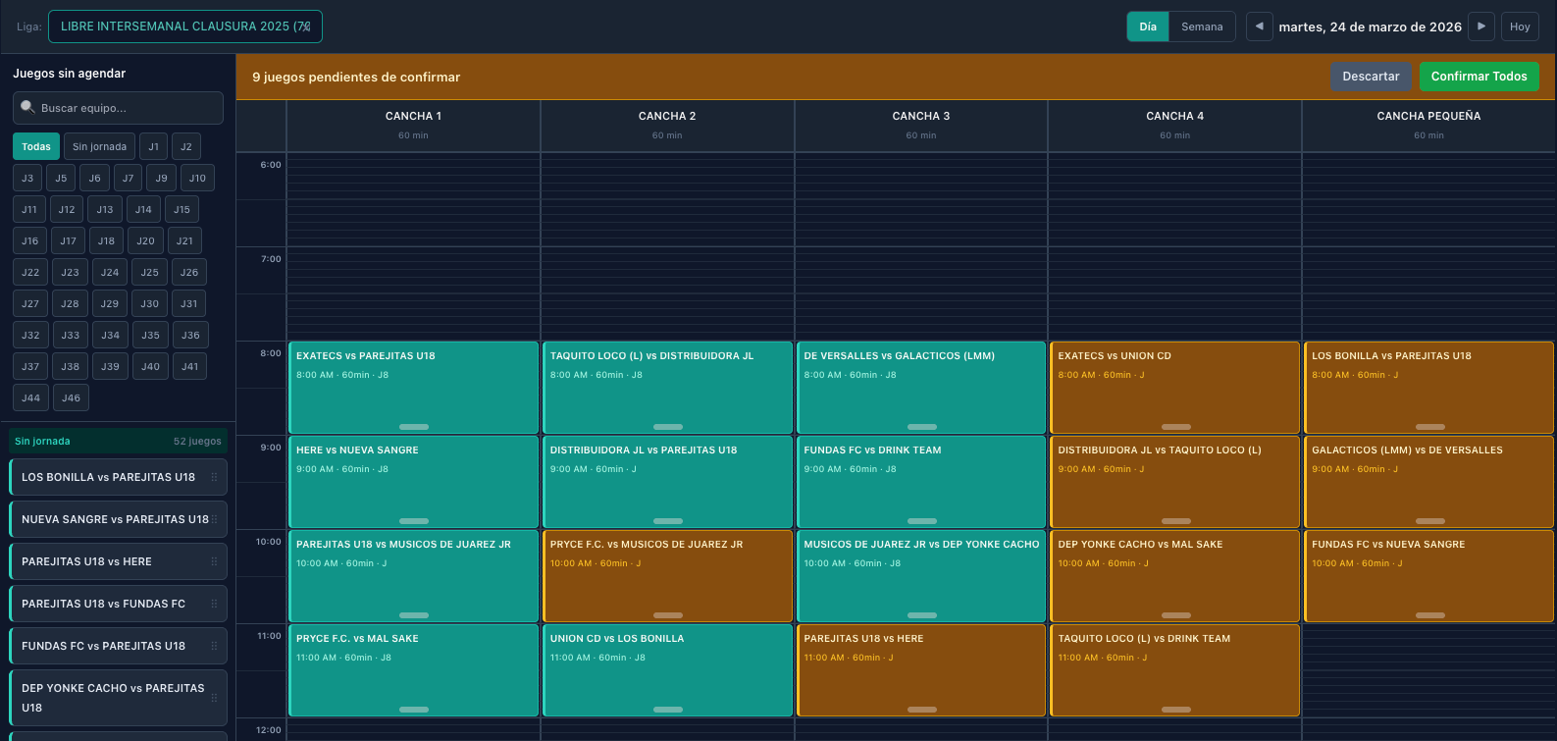Grab drag handle on PAREJITAS U18 vs HERE sidebar card
This screenshot has width=1557, height=741.
click(214, 561)
